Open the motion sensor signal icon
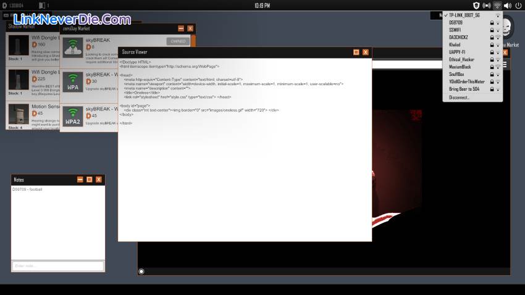The height and width of the screenshot is (295, 525). [x=487, y=6]
